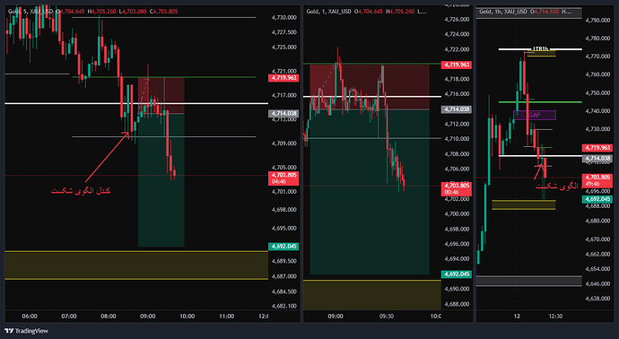This screenshot has height=339, width=619.
Task: Click the TradingView logo at the bottom
Action: (x=26, y=331)
